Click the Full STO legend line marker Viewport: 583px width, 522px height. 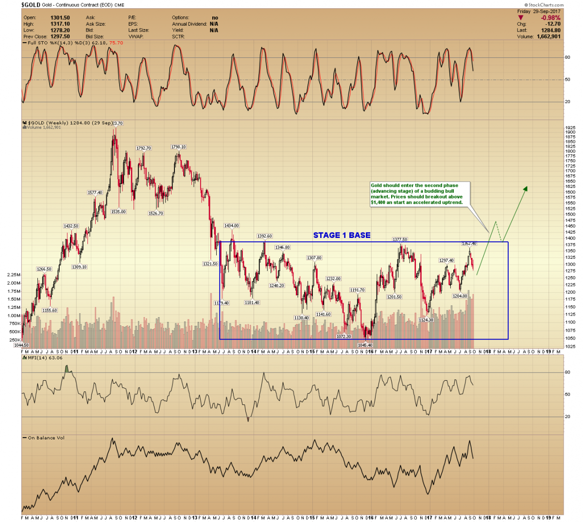coord(24,43)
